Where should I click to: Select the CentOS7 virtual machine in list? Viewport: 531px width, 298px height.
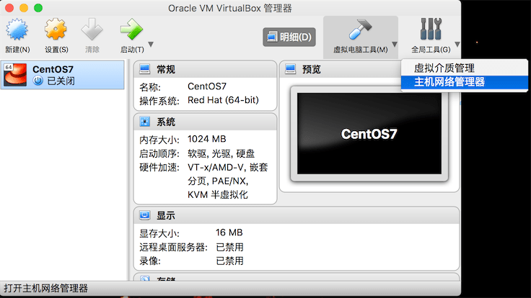(x=62, y=75)
